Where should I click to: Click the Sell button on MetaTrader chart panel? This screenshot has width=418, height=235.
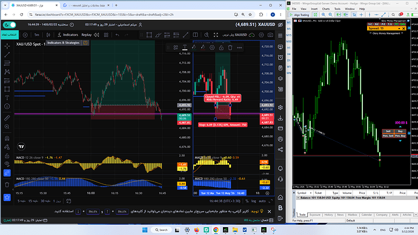388,131
